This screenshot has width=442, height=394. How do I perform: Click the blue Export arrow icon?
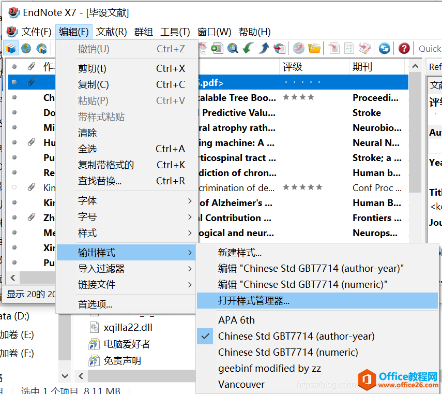point(264,48)
